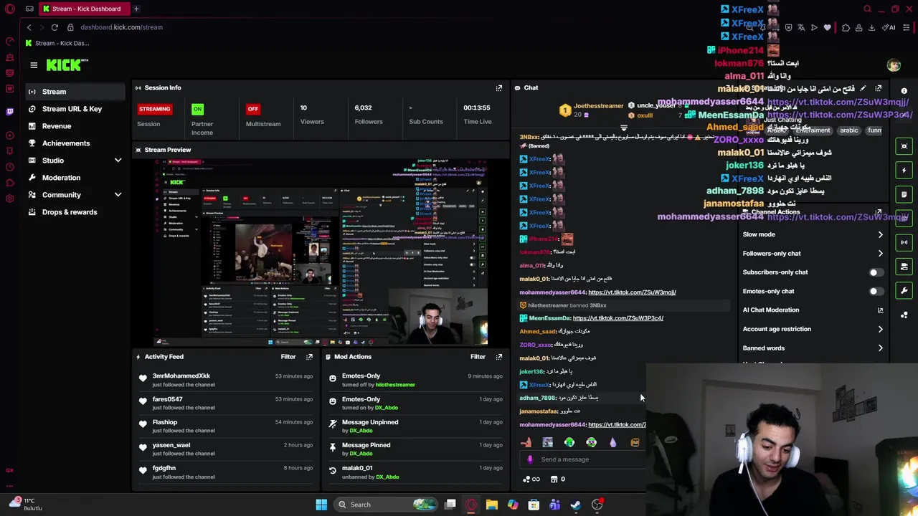Viewport: 918px width, 516px height.
Task: Open Stream URL & Key page
Action: 74,109
